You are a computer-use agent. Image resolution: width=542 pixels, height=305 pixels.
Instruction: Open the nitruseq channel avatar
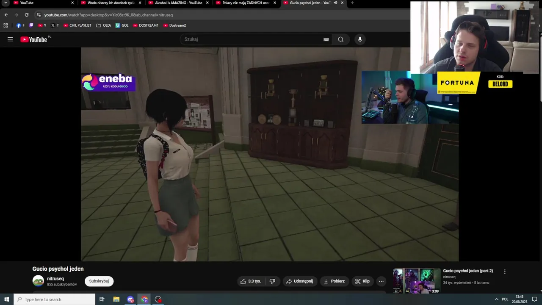click(38, 281)
